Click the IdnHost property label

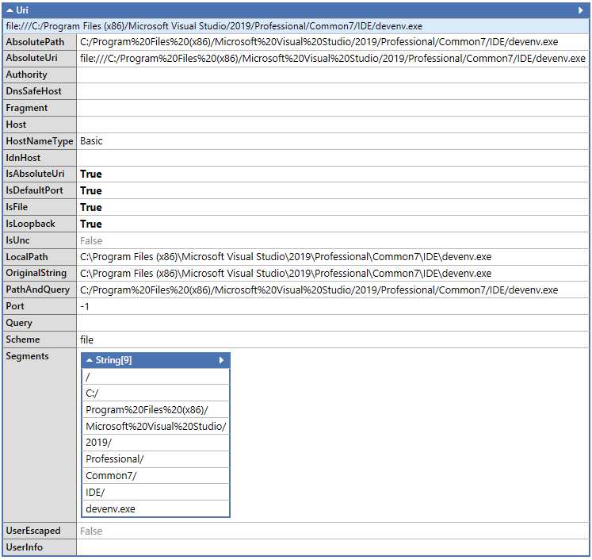tap(23, 158)
